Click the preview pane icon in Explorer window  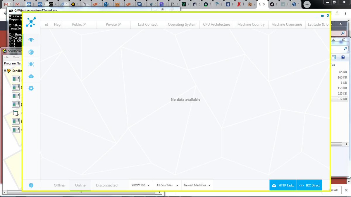[334, 57]
